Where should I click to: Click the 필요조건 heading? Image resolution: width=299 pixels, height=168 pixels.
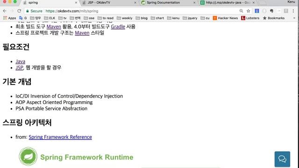click(x=16, y=47)
